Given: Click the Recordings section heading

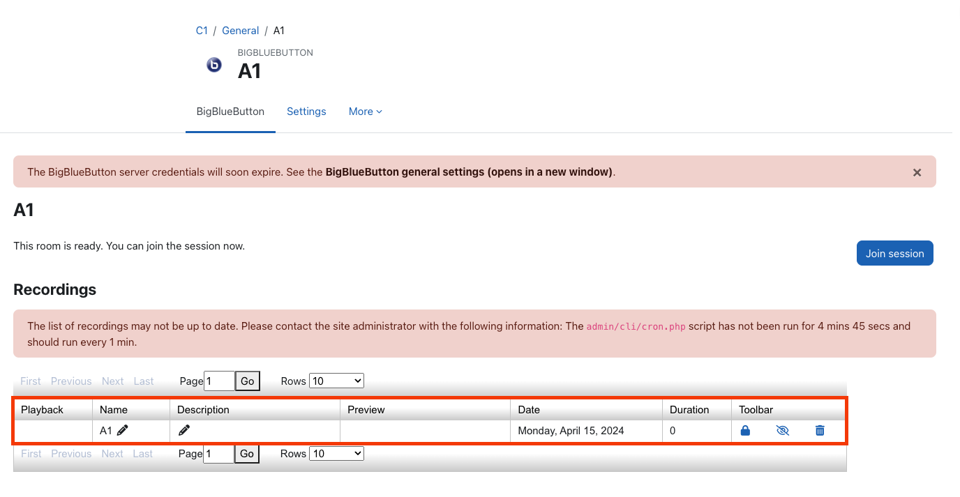Looking at the screenshot, I should (x=55, y=290).
